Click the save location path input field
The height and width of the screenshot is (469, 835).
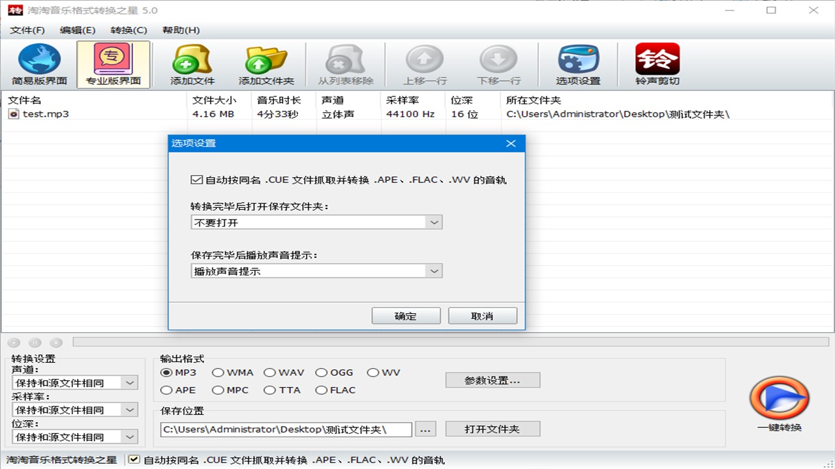click(x=286, y=429)
